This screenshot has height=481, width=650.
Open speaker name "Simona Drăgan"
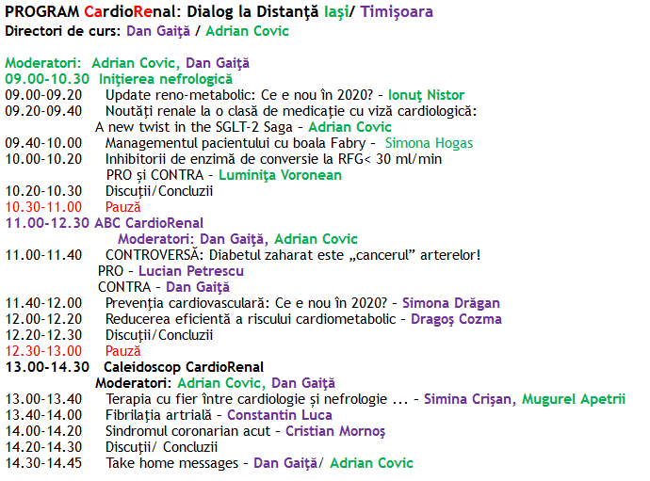tap(450, 303)
